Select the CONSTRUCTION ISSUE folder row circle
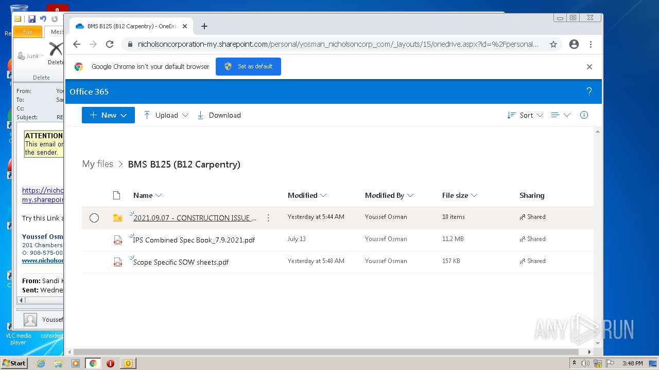Screen dimensions: 659x370 coord(94,218)
